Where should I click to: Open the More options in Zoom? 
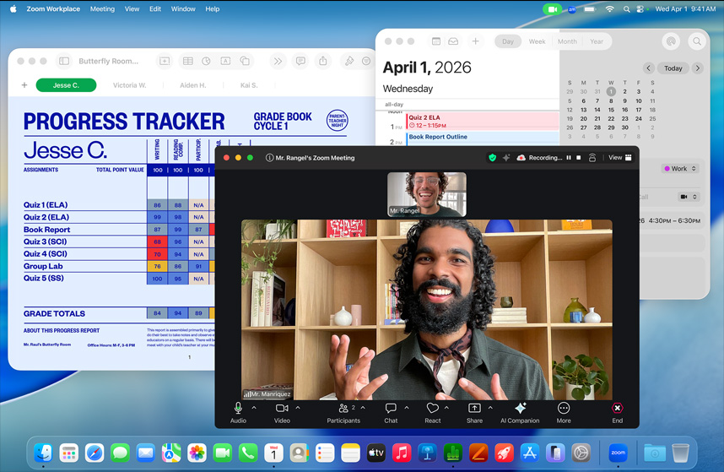(x=564, y=409)
